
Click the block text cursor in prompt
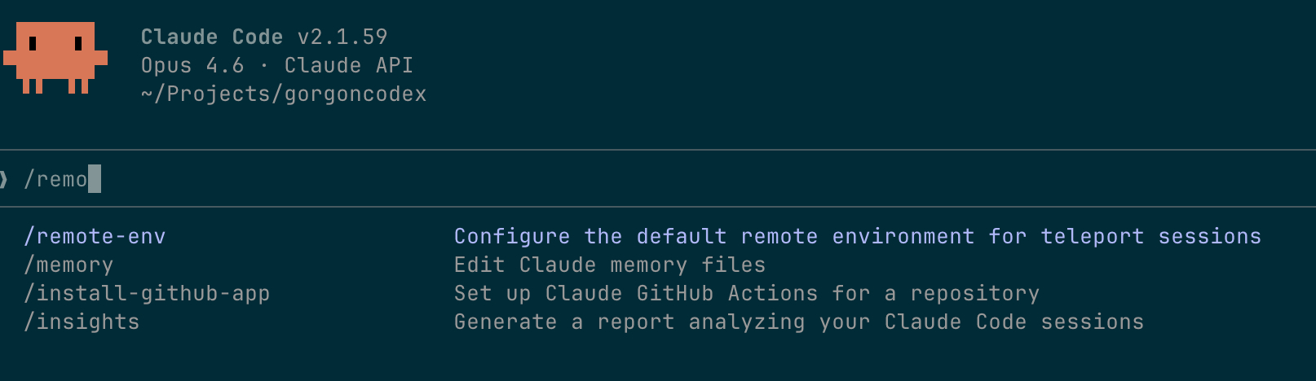coord(95,179)
